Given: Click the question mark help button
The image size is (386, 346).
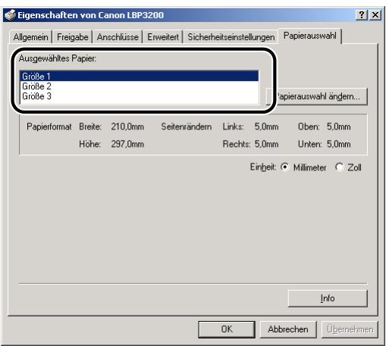Looking at the screenshot, I should (362, 15).
